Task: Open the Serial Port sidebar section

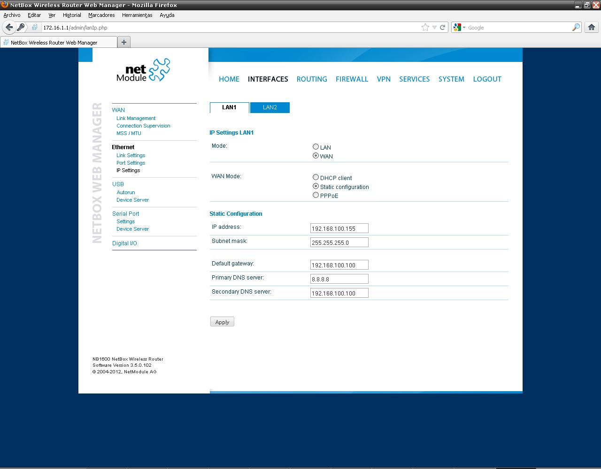Action: [125, 214]
